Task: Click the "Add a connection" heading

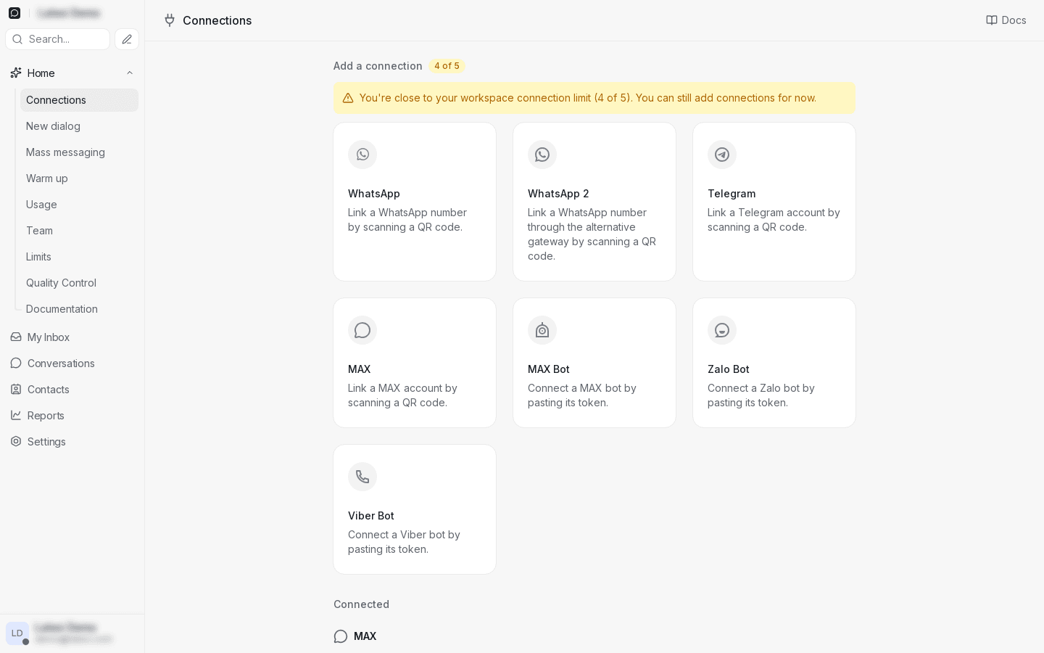Action: pos(378,66)
